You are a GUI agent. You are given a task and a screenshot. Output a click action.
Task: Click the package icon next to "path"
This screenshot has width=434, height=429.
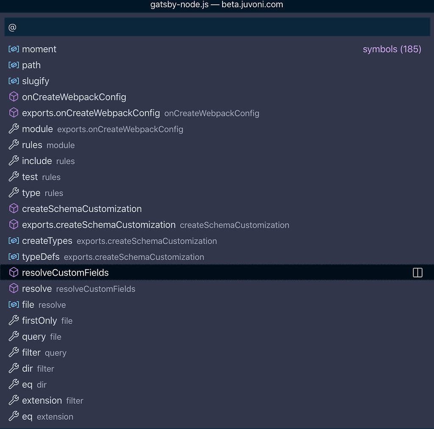13,65
